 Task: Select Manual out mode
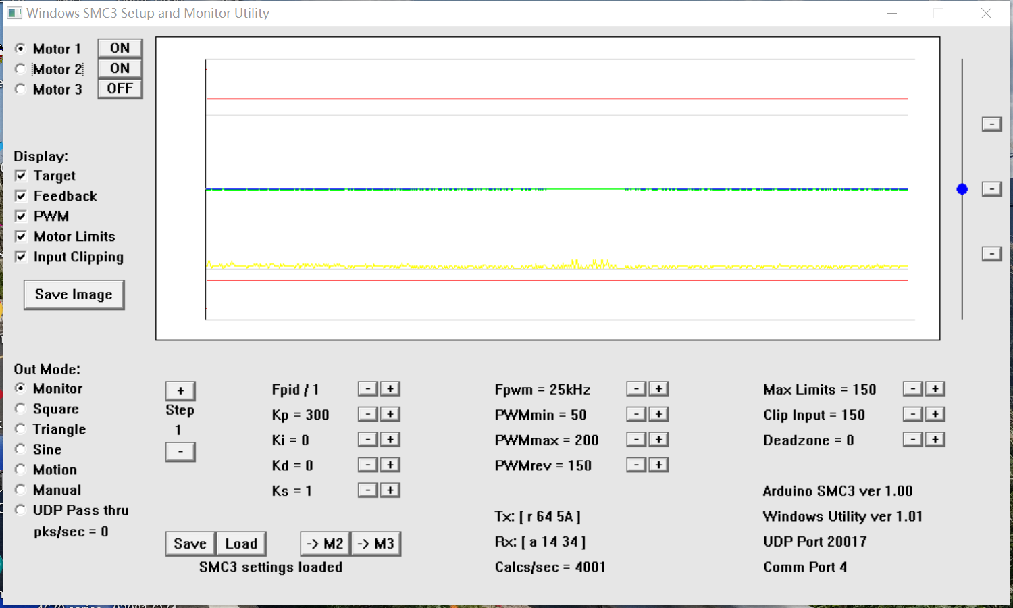[21, 490]
